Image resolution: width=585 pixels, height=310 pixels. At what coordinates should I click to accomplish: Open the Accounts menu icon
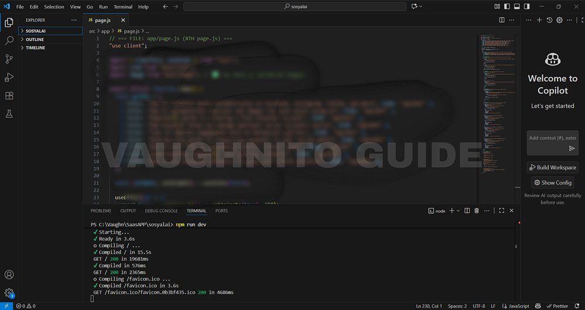[x=9, y=274]
